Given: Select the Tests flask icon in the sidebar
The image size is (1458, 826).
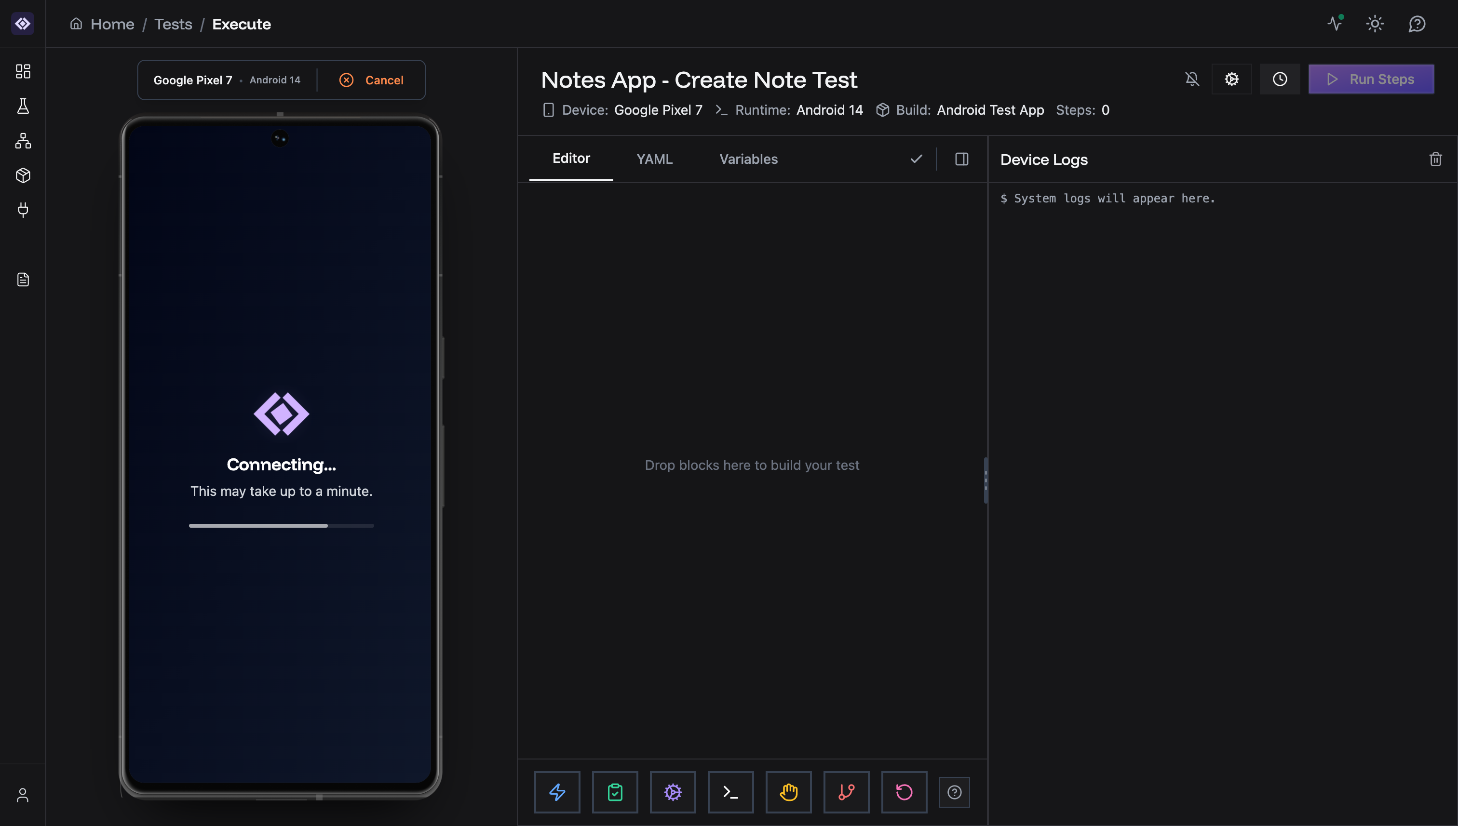Looking at the screenshot, I should point(23,106).
